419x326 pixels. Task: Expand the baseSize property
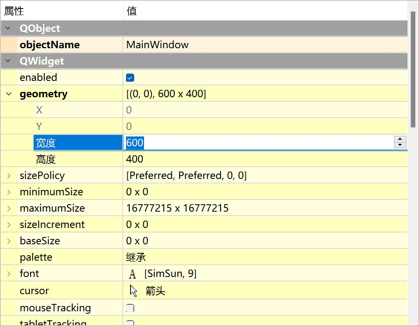[9, 241]
